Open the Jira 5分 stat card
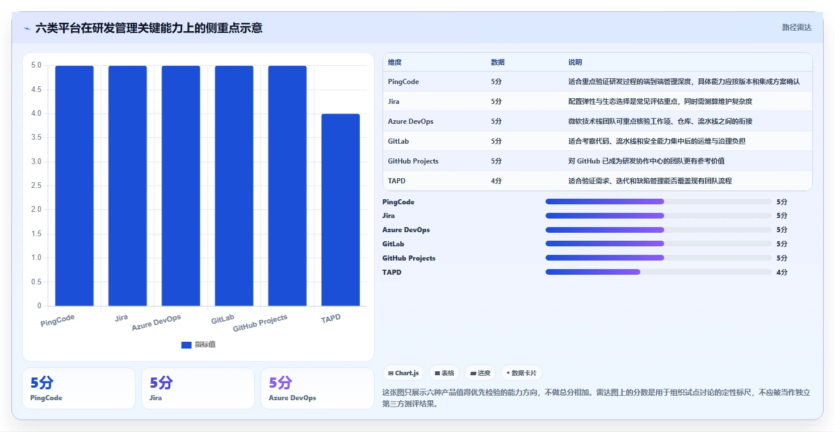835x432 pixels. click(x=198, y=388)
